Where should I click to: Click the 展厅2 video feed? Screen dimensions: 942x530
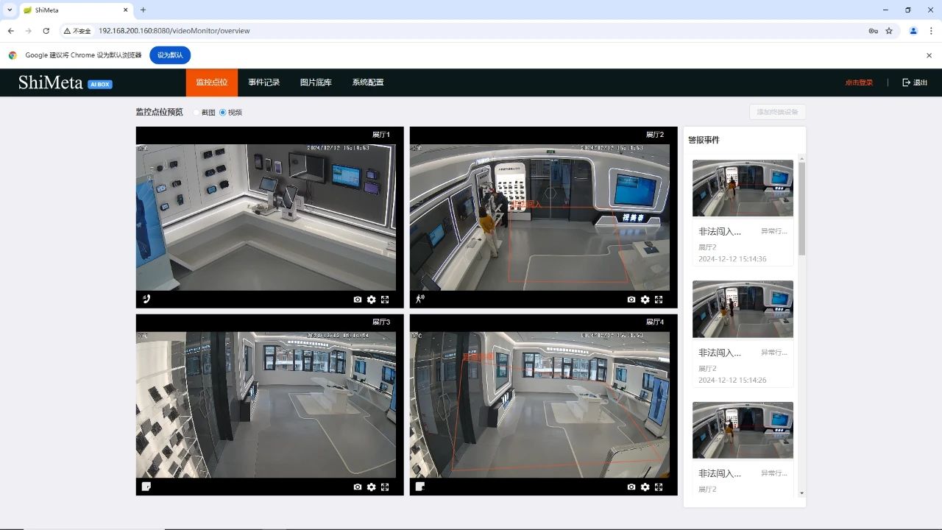point(539,217)
